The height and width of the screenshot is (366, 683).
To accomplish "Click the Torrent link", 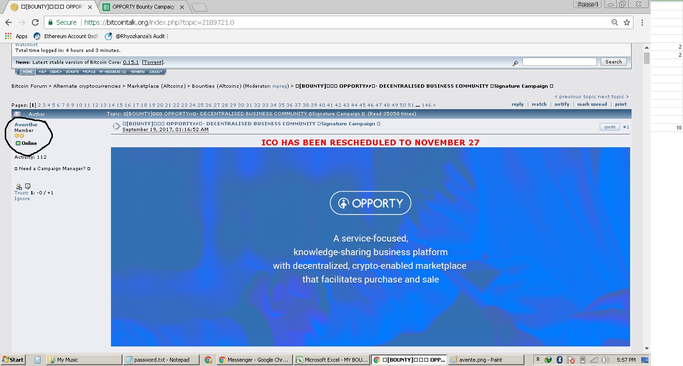I will [x=153, y=62].
